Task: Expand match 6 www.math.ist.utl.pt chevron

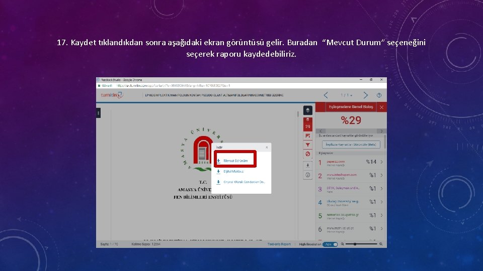Action: click(x=382, y=229)
